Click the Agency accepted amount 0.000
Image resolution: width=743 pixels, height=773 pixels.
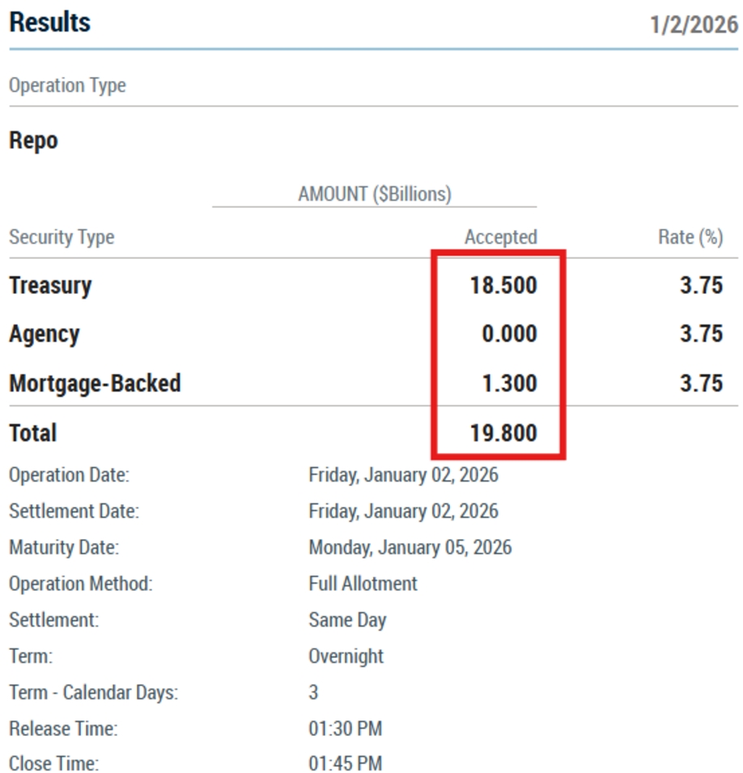coord(509,334)
